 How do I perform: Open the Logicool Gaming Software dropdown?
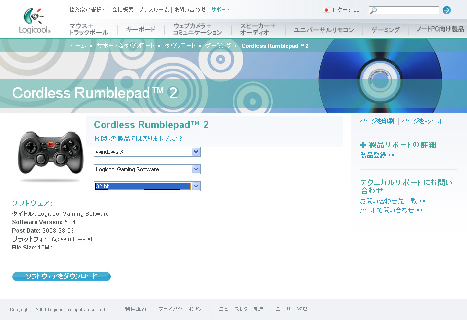[147, 169]
